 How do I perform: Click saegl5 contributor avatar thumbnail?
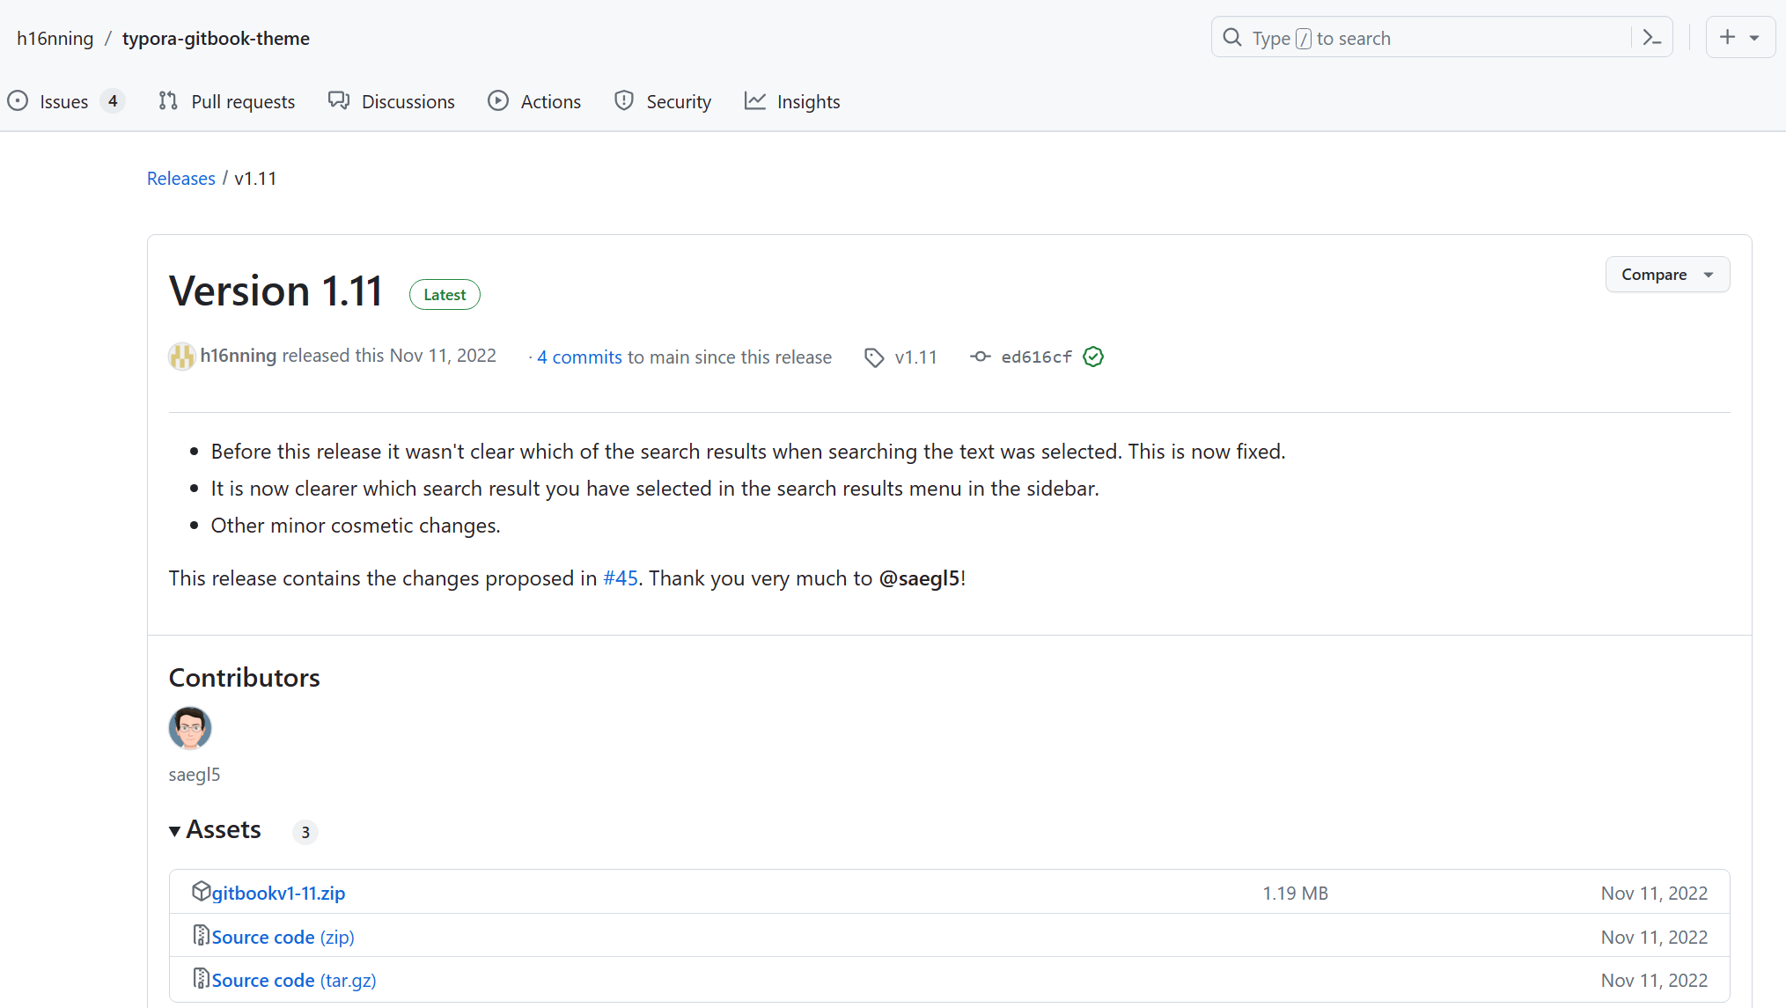pos(190,728)
